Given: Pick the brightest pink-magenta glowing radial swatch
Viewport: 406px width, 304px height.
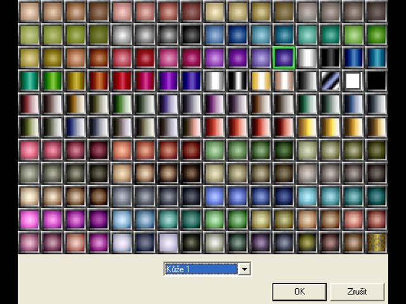Looking at the screenshot, I should click(x=29, y=220).
